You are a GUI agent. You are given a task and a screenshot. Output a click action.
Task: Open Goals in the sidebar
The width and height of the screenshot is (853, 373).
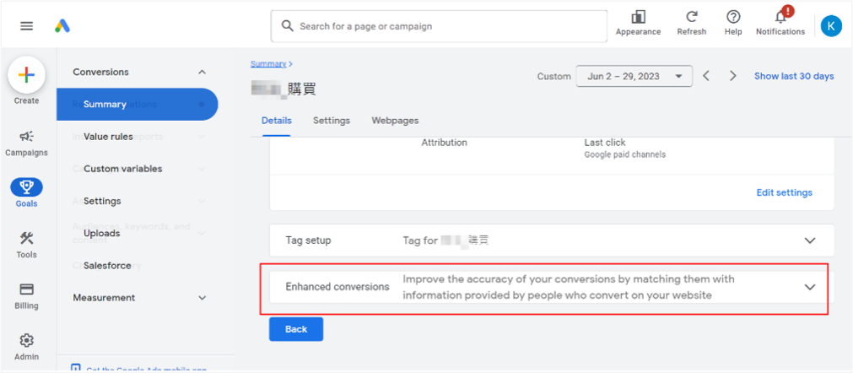pos(27,193)
